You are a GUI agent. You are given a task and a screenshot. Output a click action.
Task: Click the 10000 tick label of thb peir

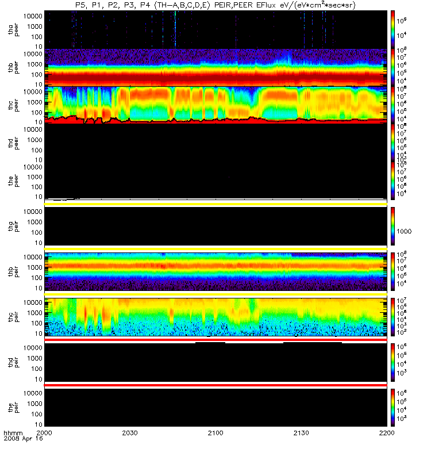(33, 257)
